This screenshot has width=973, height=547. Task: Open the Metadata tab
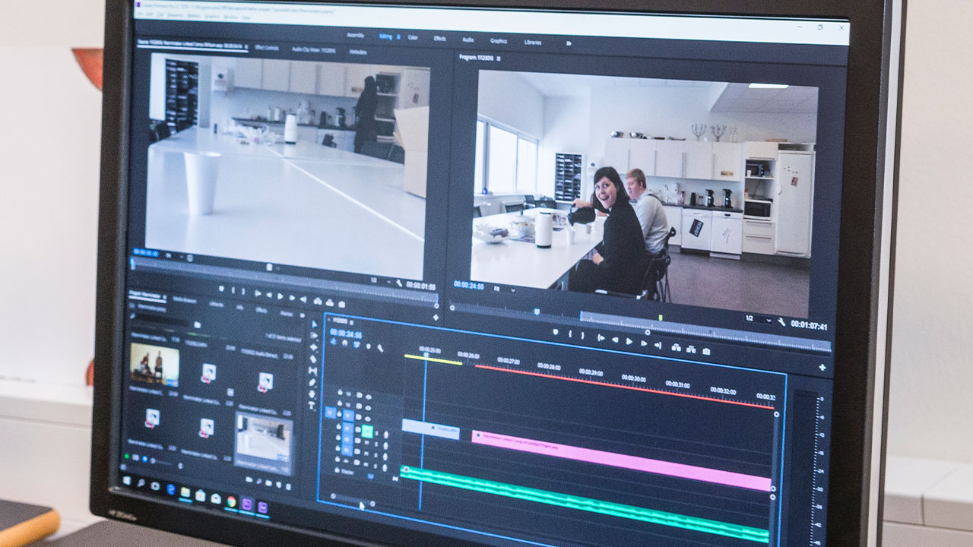[358, 52]
